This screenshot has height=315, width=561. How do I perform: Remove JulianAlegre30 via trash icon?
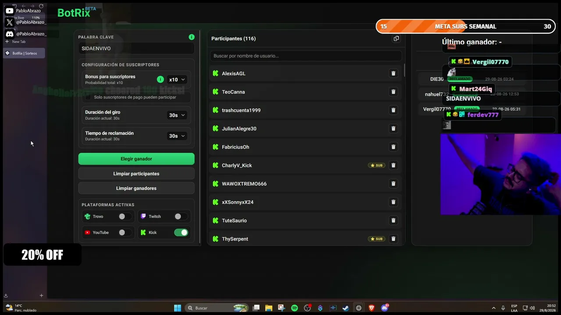click(393, 129)
